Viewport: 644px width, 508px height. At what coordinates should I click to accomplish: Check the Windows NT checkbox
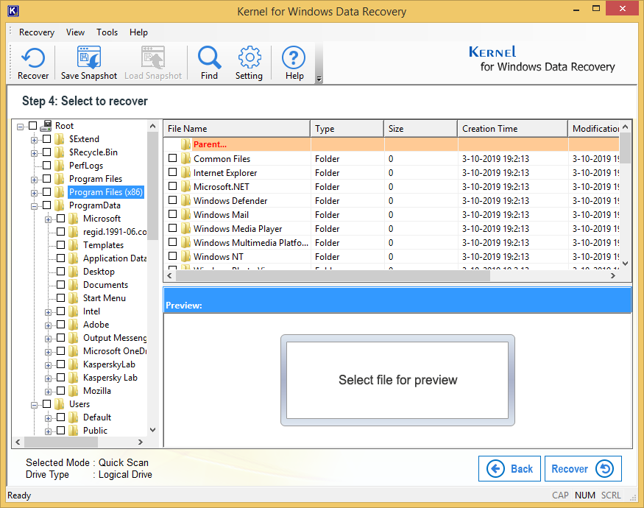tap(172, 256)
